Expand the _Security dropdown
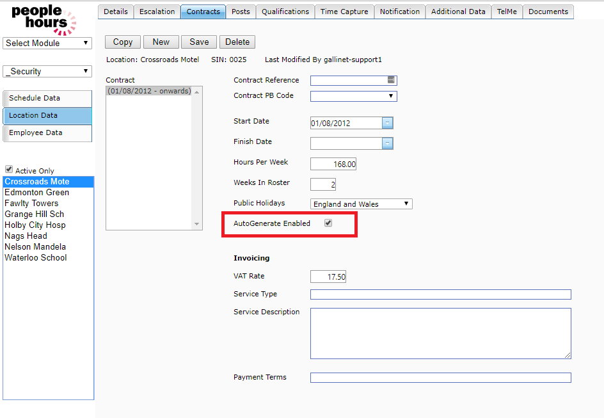 pos(47,71)
